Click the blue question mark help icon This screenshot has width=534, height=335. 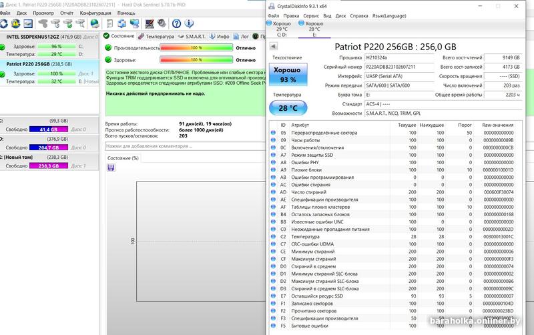click(176, 23)
